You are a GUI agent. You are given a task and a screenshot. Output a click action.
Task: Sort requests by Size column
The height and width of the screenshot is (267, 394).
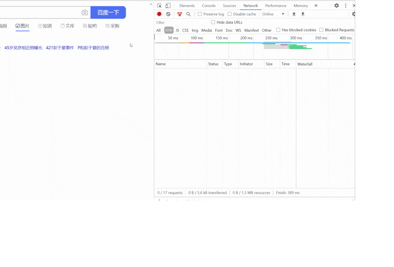(x=272, y=64)
